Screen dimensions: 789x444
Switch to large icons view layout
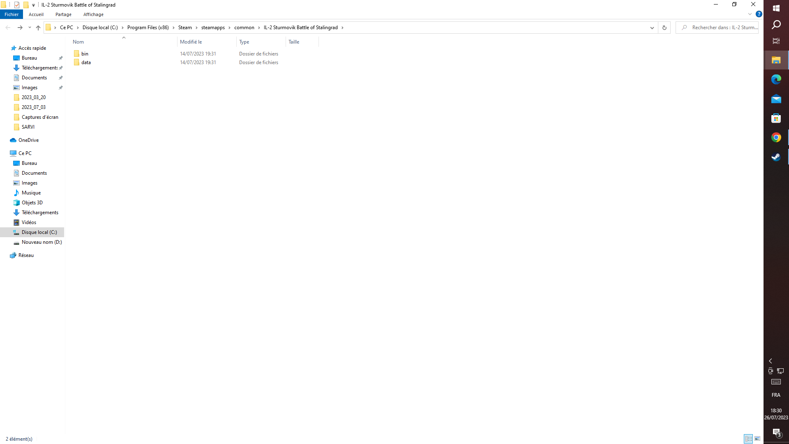[x=757, y=439]
